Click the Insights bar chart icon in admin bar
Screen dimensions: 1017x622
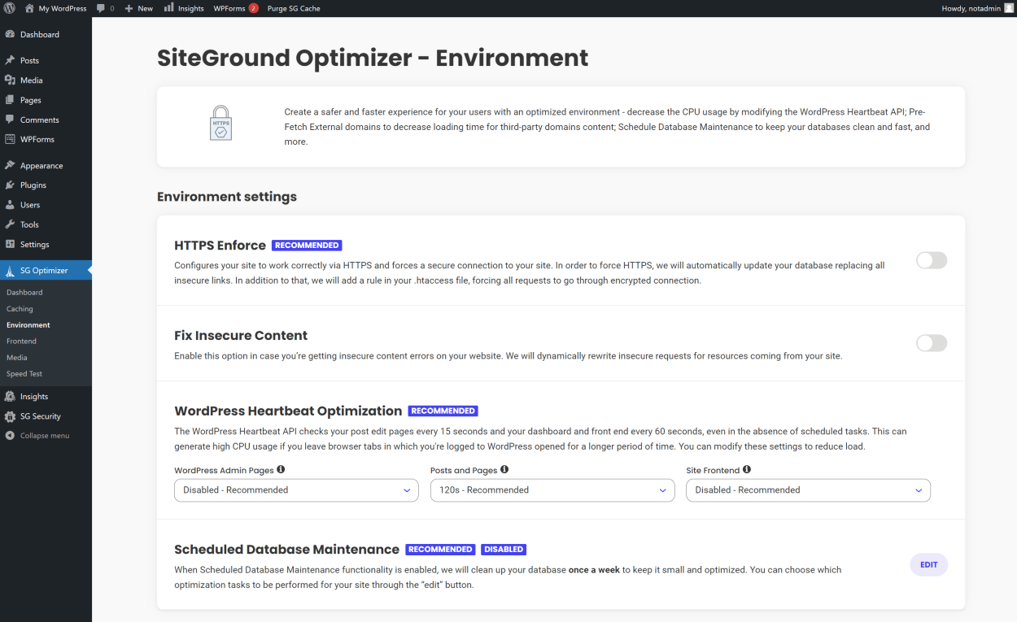[x=168, y=8]
